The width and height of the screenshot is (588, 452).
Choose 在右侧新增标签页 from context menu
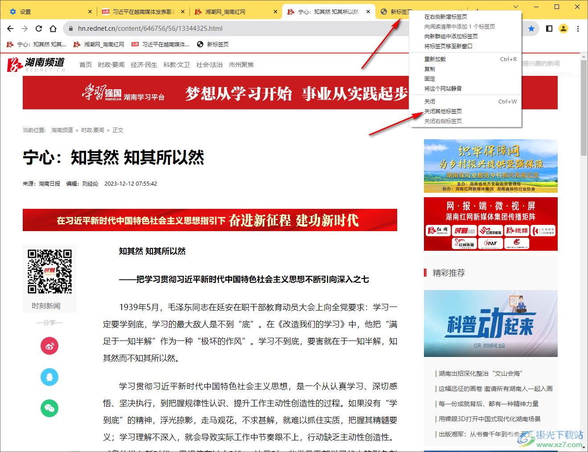pyautogui.click(x=465, y=17)
